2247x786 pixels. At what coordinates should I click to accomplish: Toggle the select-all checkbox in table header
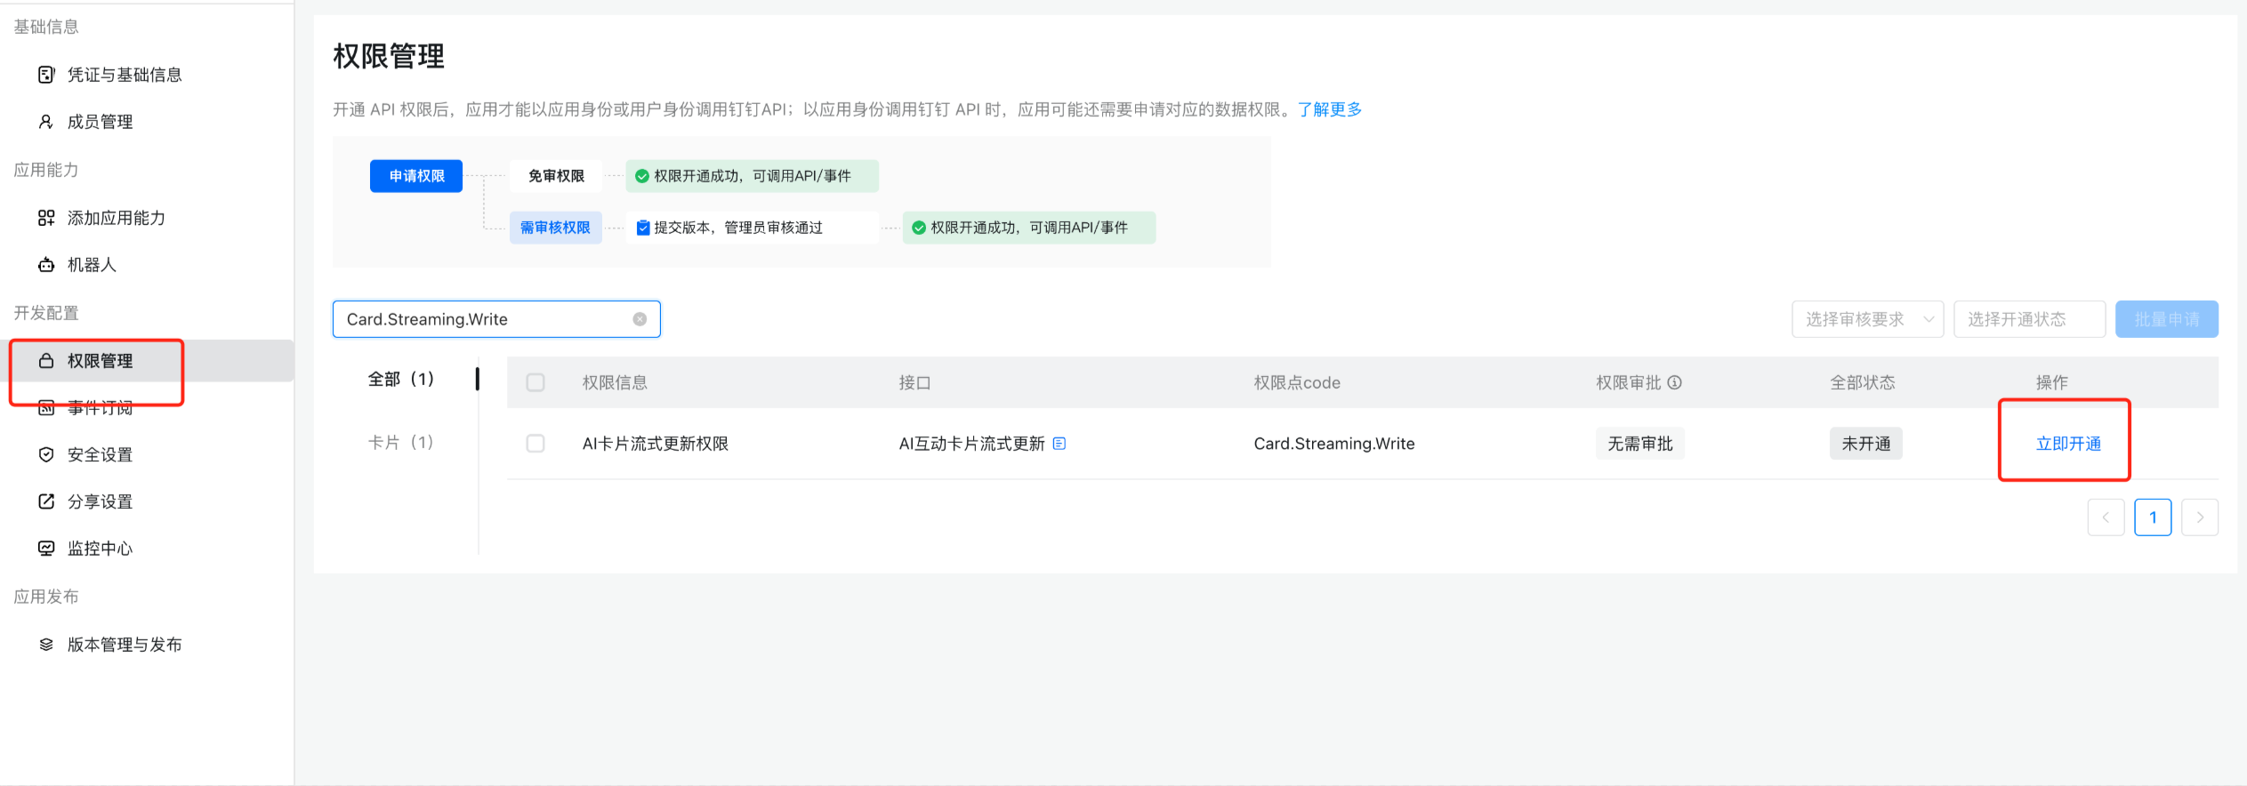[x=536, y=382]
